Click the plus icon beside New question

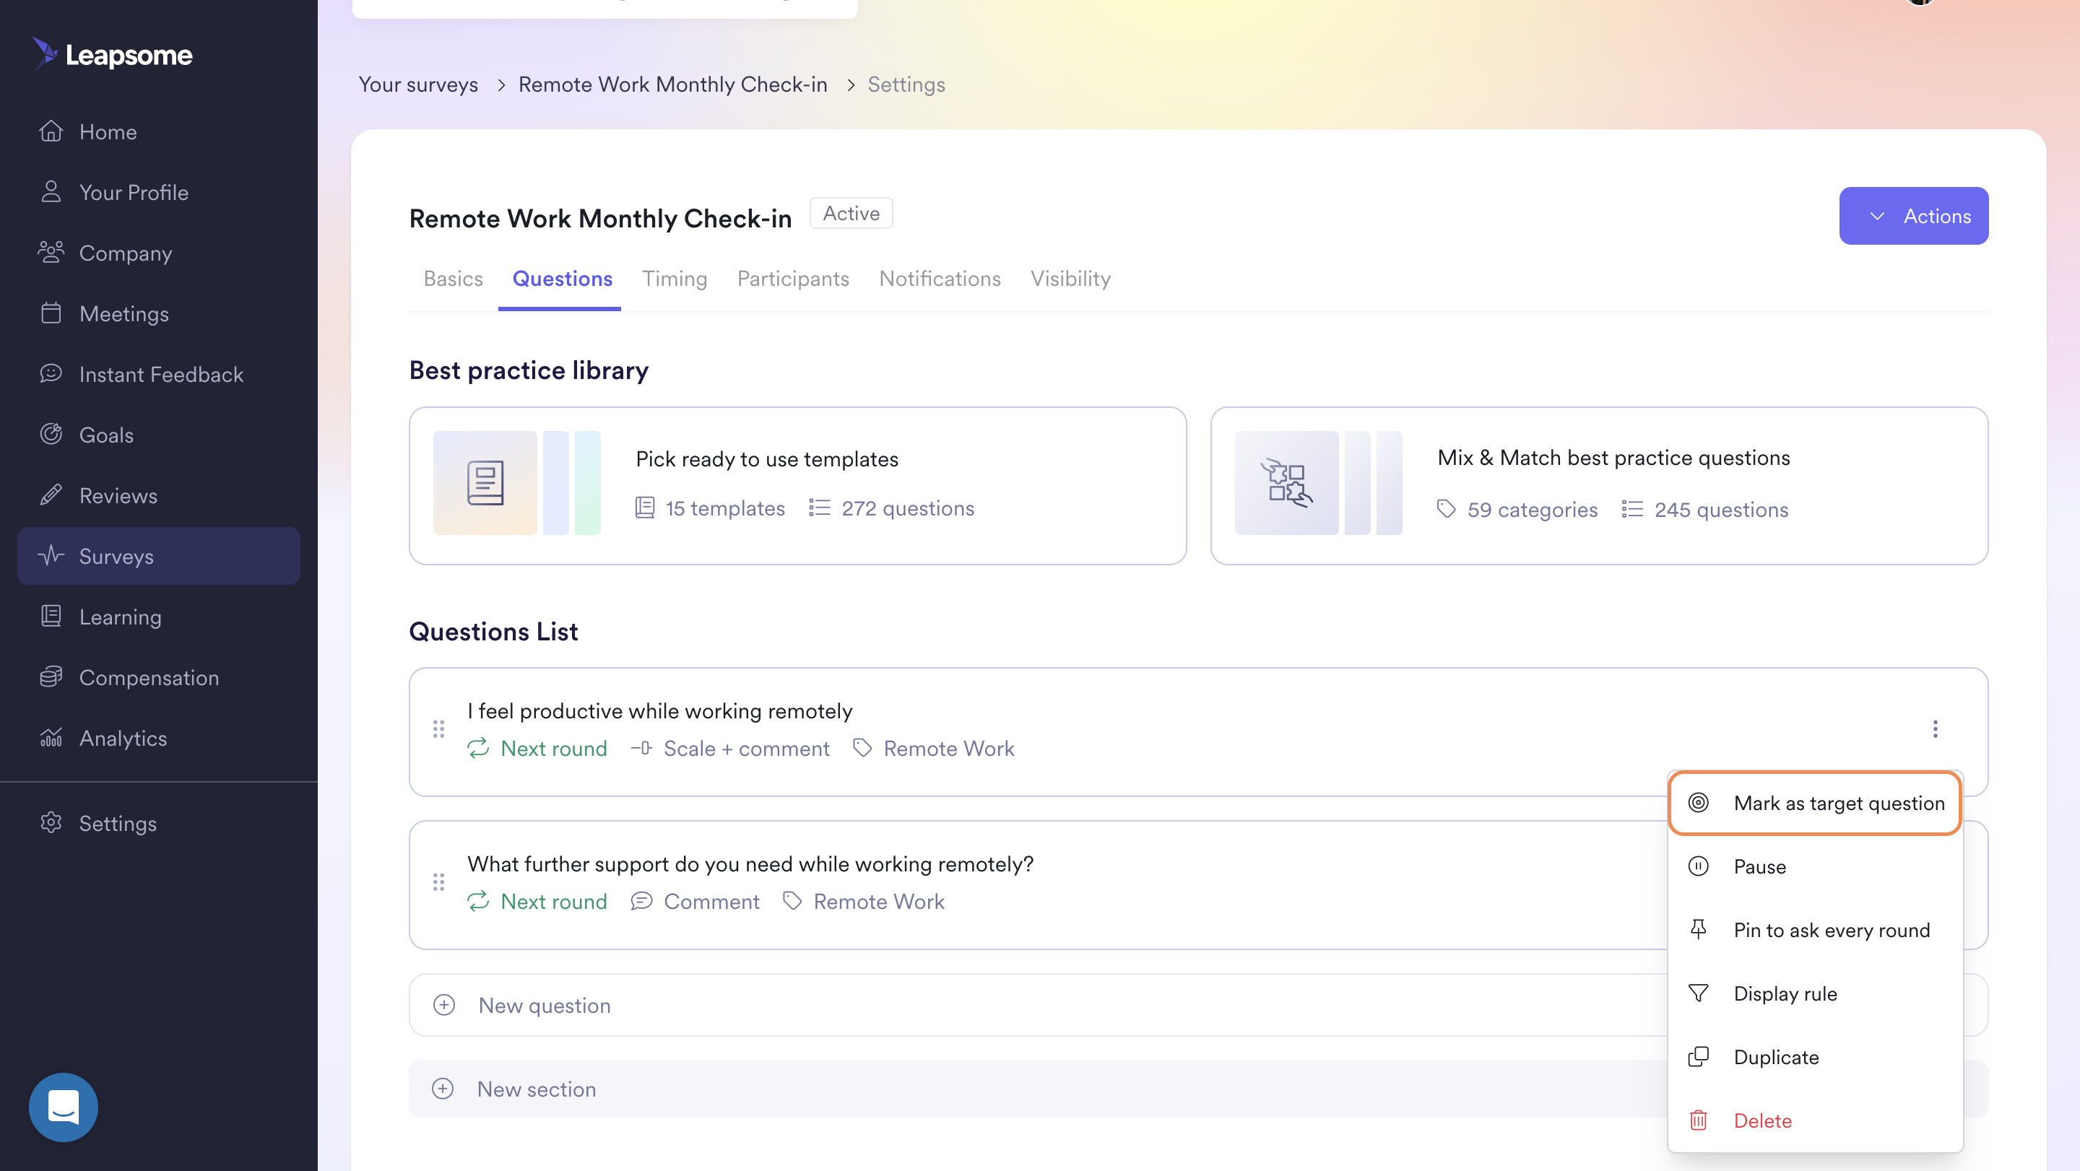(444, 1005)
